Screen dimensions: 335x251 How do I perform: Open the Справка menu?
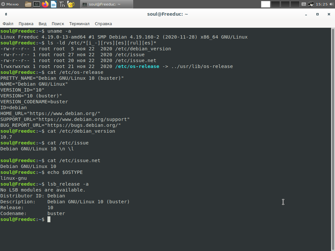point(103,24)
